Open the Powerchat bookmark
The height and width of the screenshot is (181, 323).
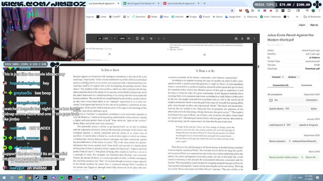click(x=139, y=17)
